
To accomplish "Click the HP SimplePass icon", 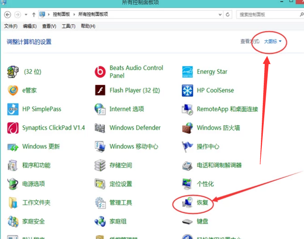I will coord(13,109).
